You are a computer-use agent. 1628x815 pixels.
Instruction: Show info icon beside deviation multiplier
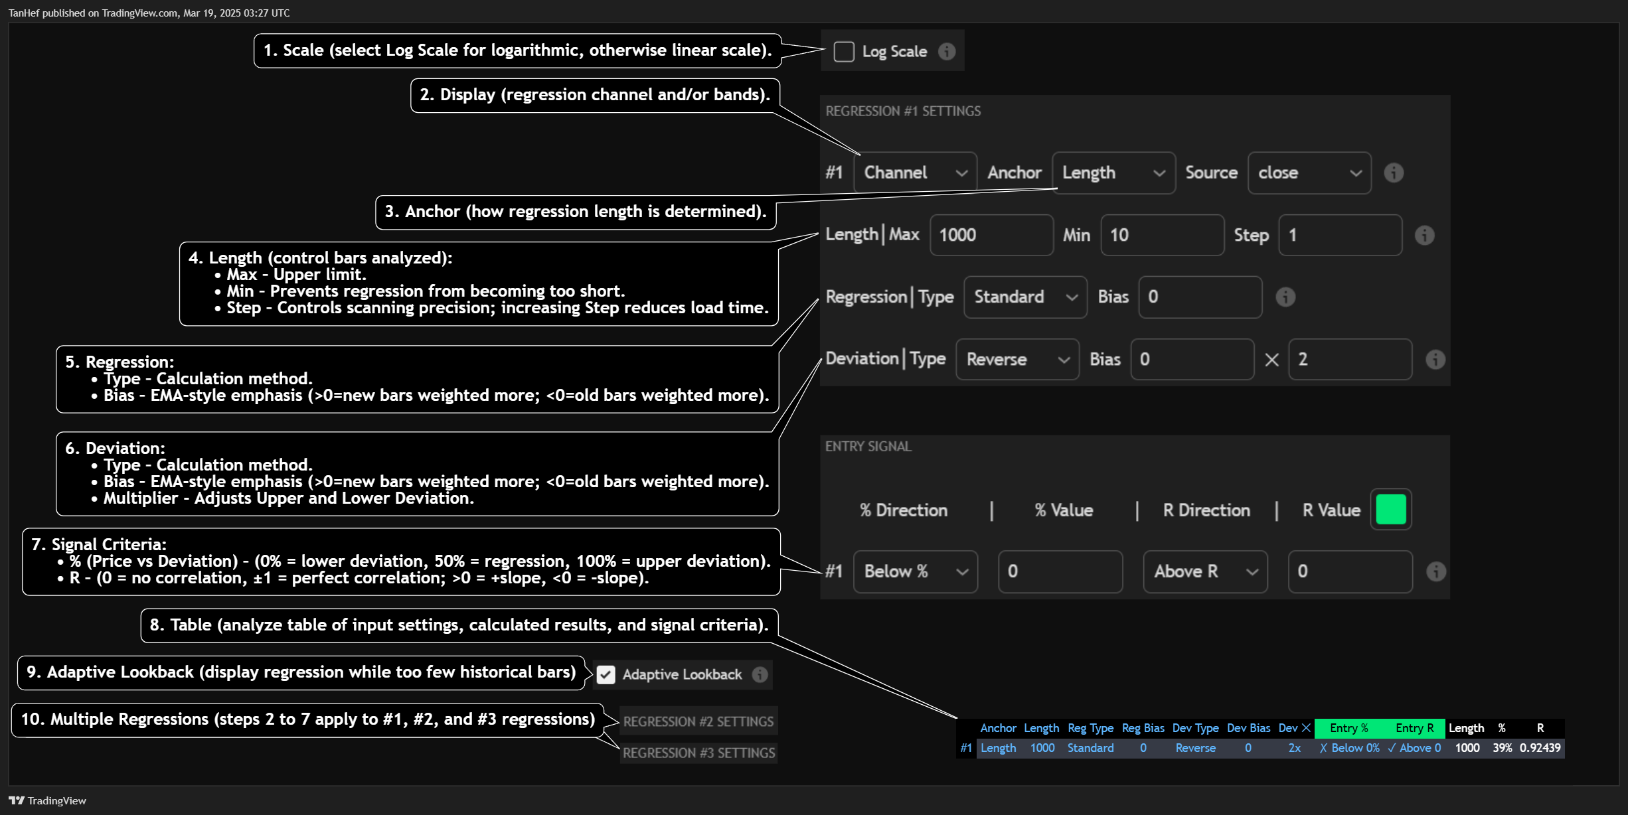[x=1435, y=359]
